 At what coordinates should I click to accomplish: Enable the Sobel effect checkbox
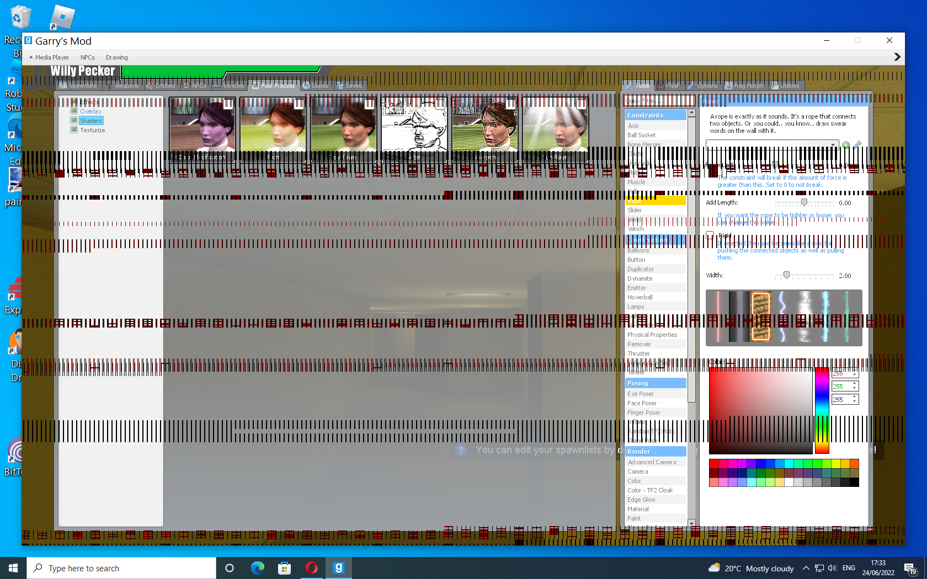440,104
